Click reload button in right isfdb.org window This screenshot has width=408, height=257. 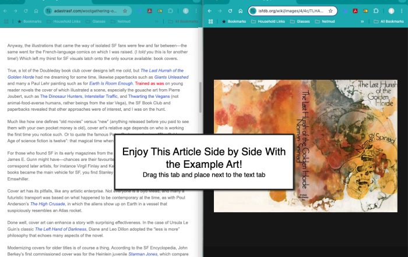click(x=230, y=11)
